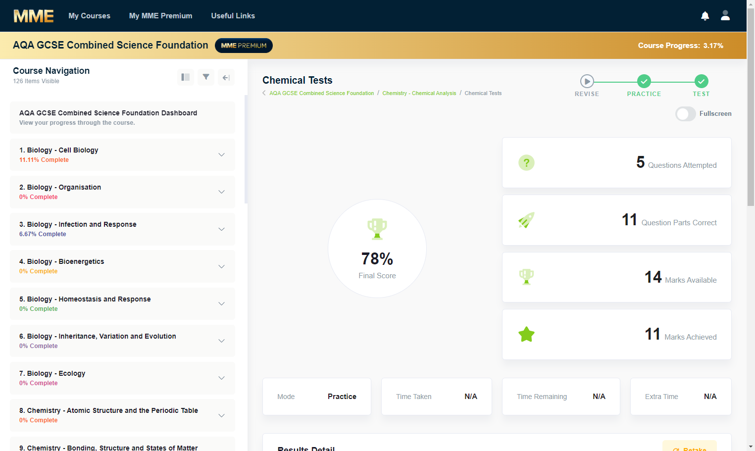Viewport: 755px width, 451px height.
Task: Expand Biology - Cell Biology section
Action: [x=221, y=155]
